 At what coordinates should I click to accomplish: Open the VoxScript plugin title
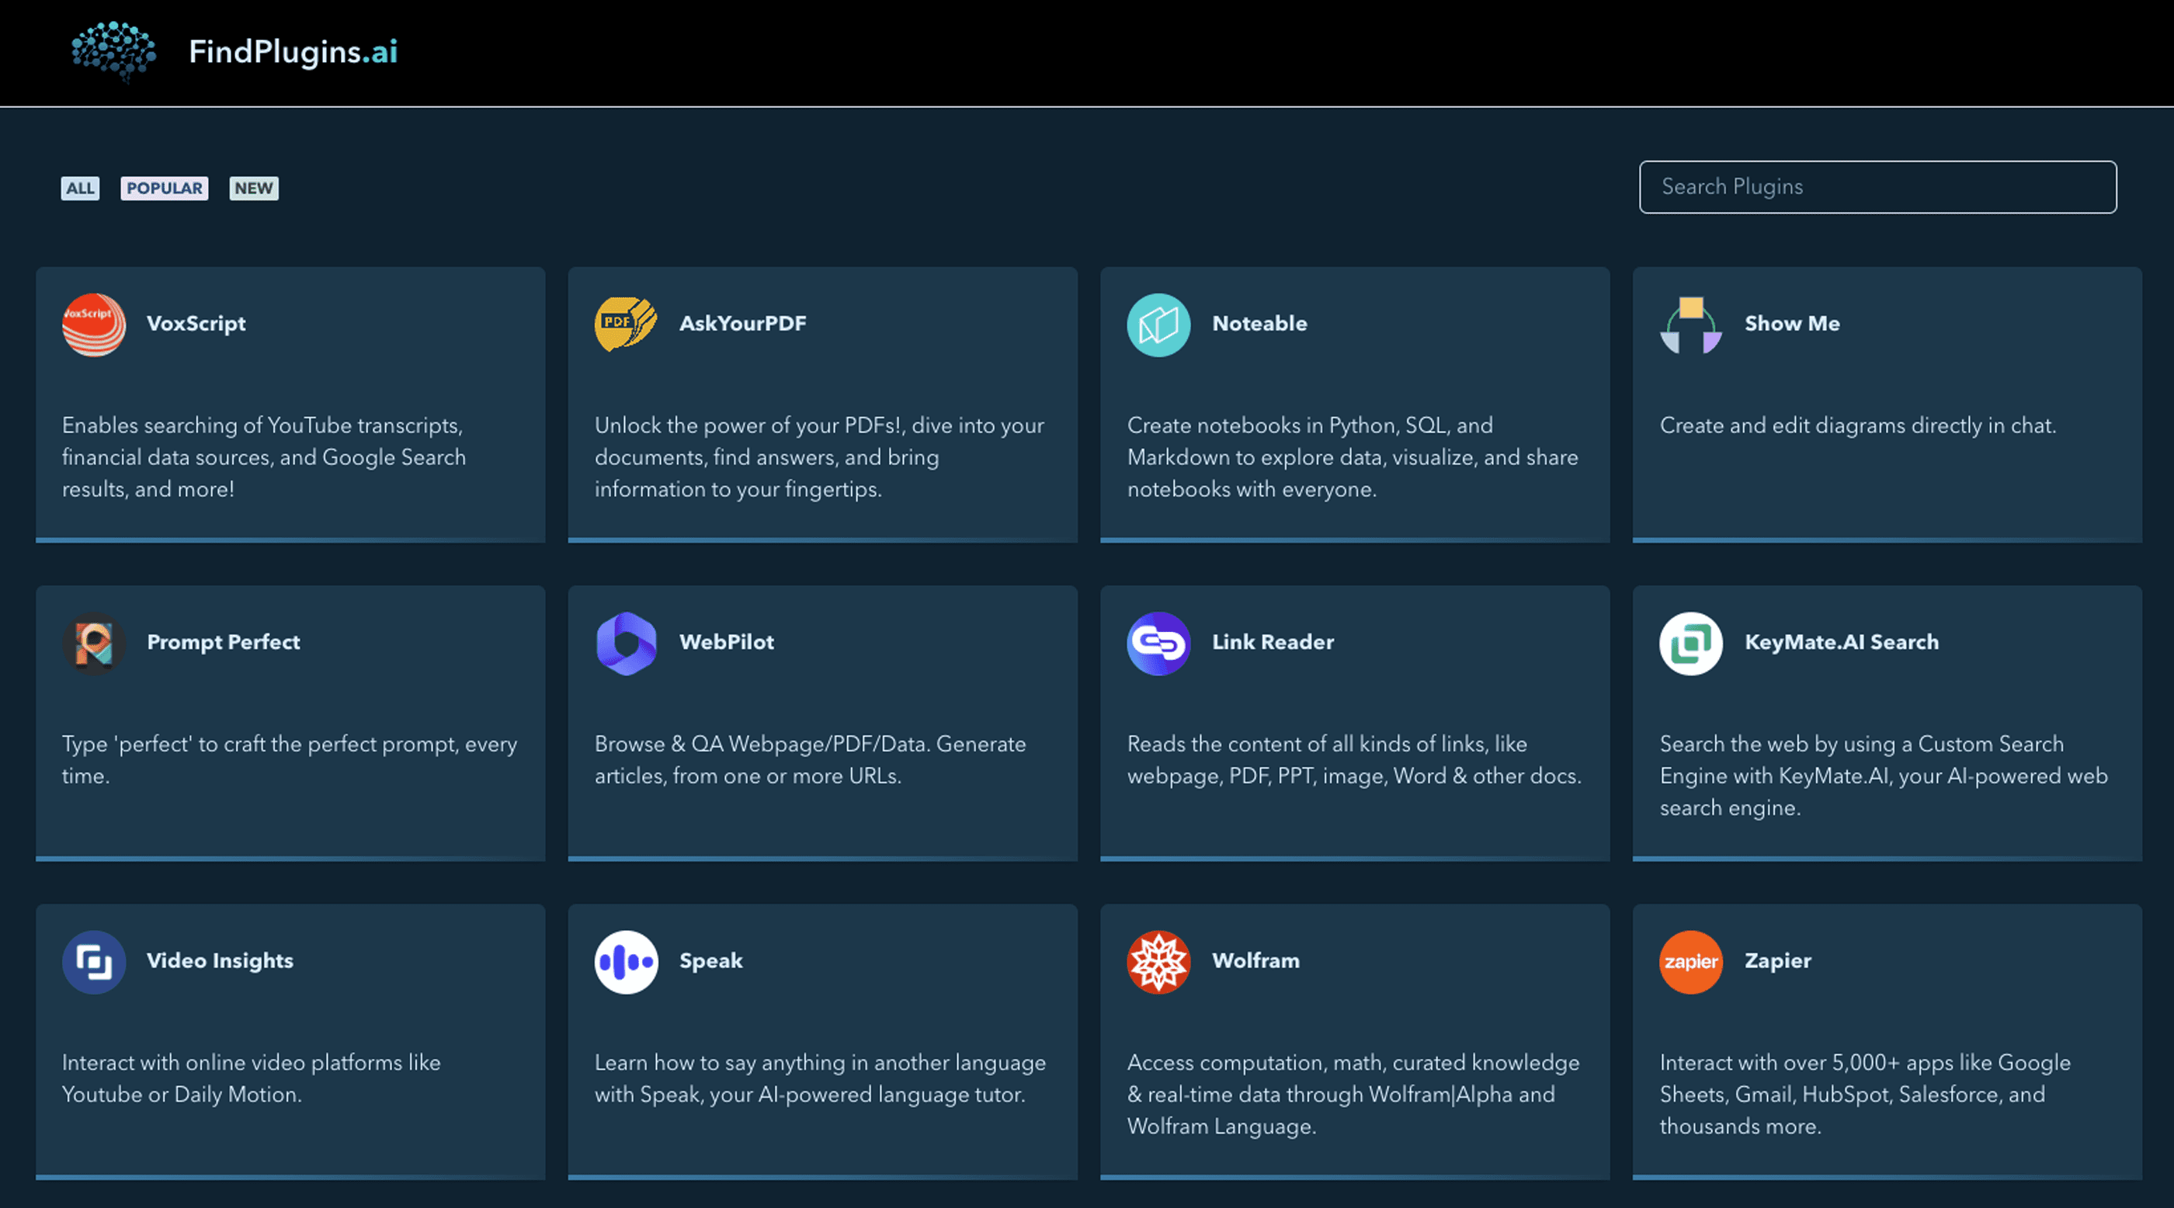pyautogui.click(x=196, y=324)
